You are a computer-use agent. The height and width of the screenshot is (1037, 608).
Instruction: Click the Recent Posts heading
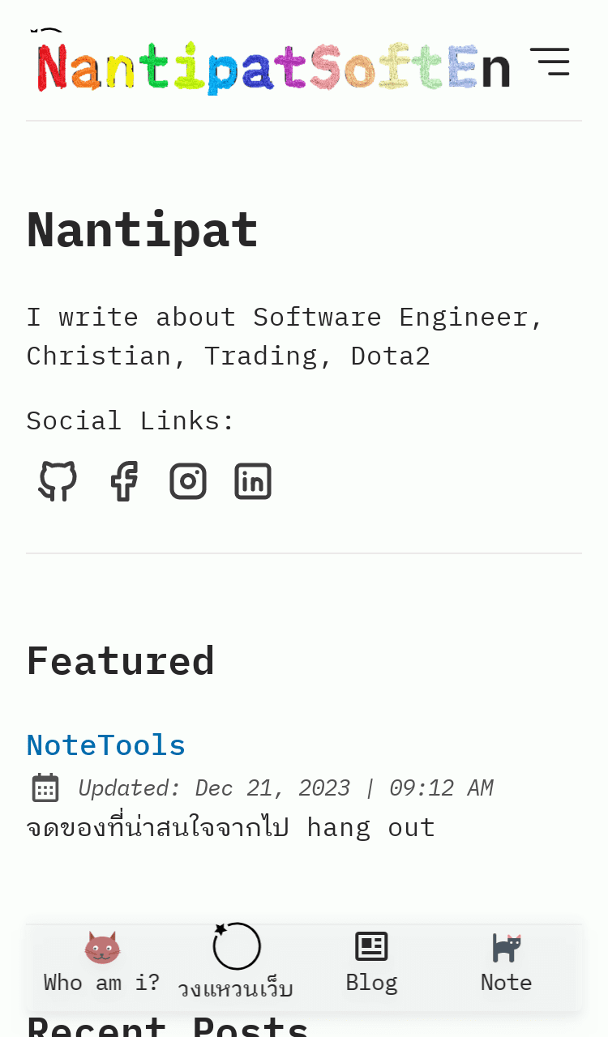168,1026
